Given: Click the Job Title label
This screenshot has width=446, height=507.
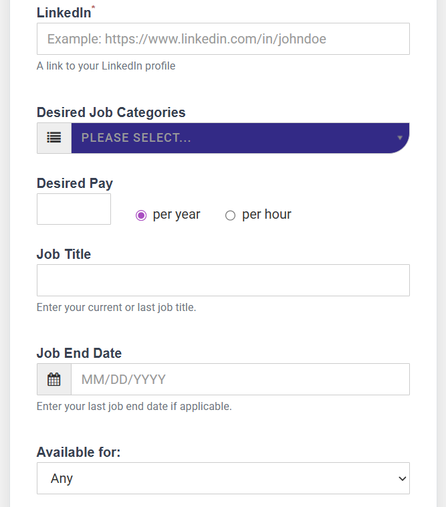Looking at the screenshot, I should 64,254.
